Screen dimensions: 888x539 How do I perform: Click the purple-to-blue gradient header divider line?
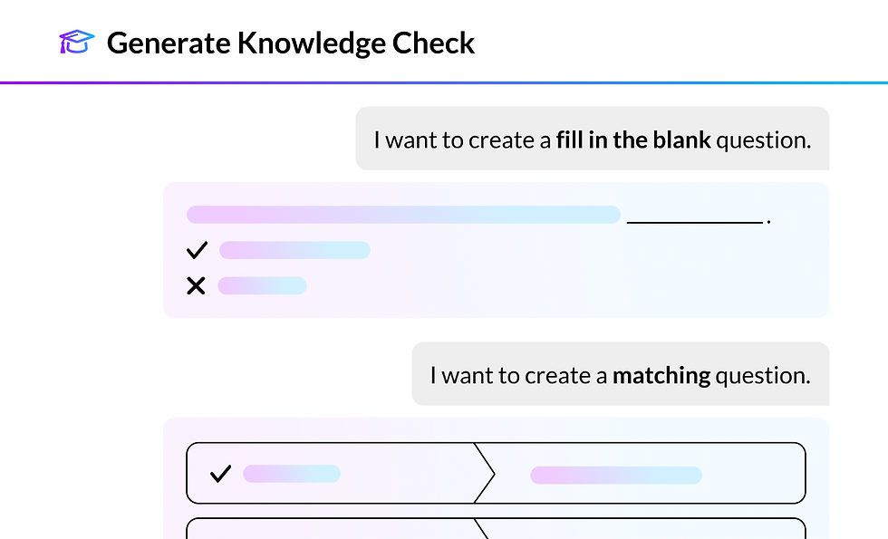coord(444,82)
